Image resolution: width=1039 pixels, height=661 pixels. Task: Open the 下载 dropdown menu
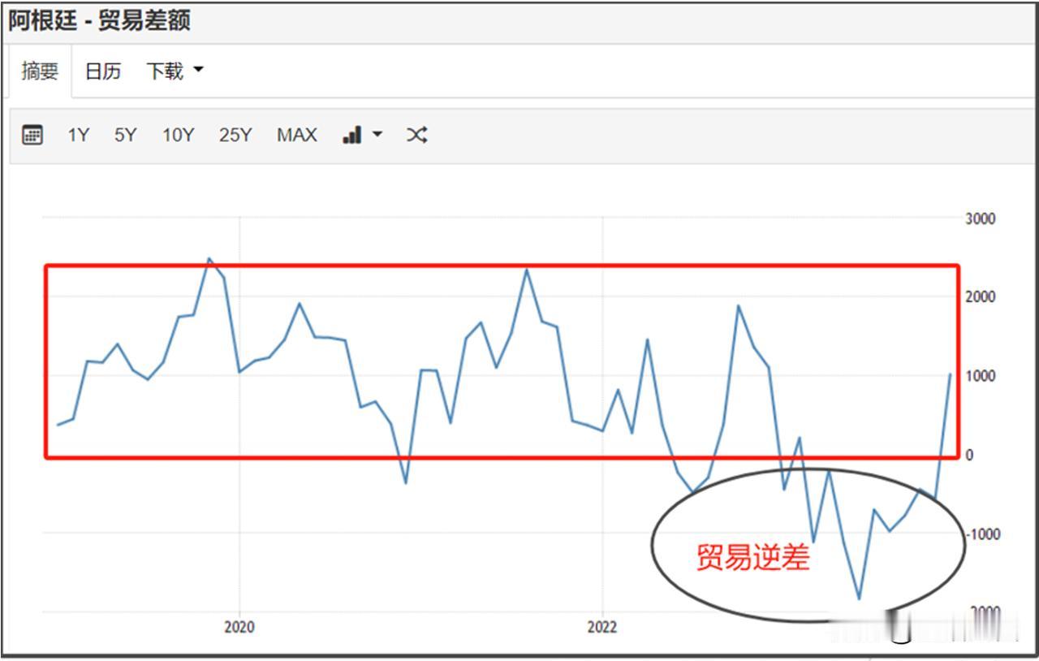coord(174,71)
